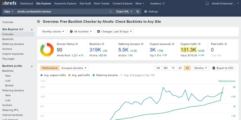Open the 319K backlinks count

point(95,50)
